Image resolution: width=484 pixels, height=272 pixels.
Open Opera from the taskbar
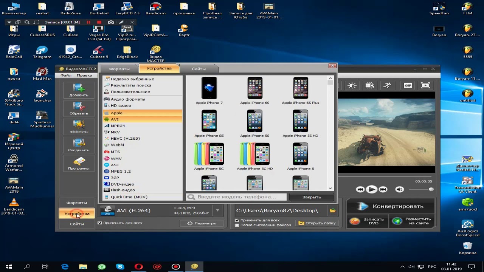pos(139,267)
